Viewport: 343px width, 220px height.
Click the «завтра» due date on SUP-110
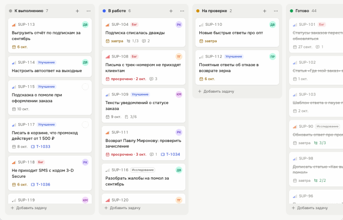pos(208,41)
